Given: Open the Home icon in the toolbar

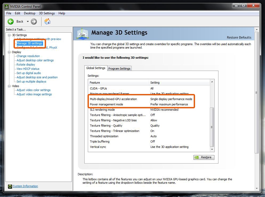Looking at the screenshot, I should [47, 22].
